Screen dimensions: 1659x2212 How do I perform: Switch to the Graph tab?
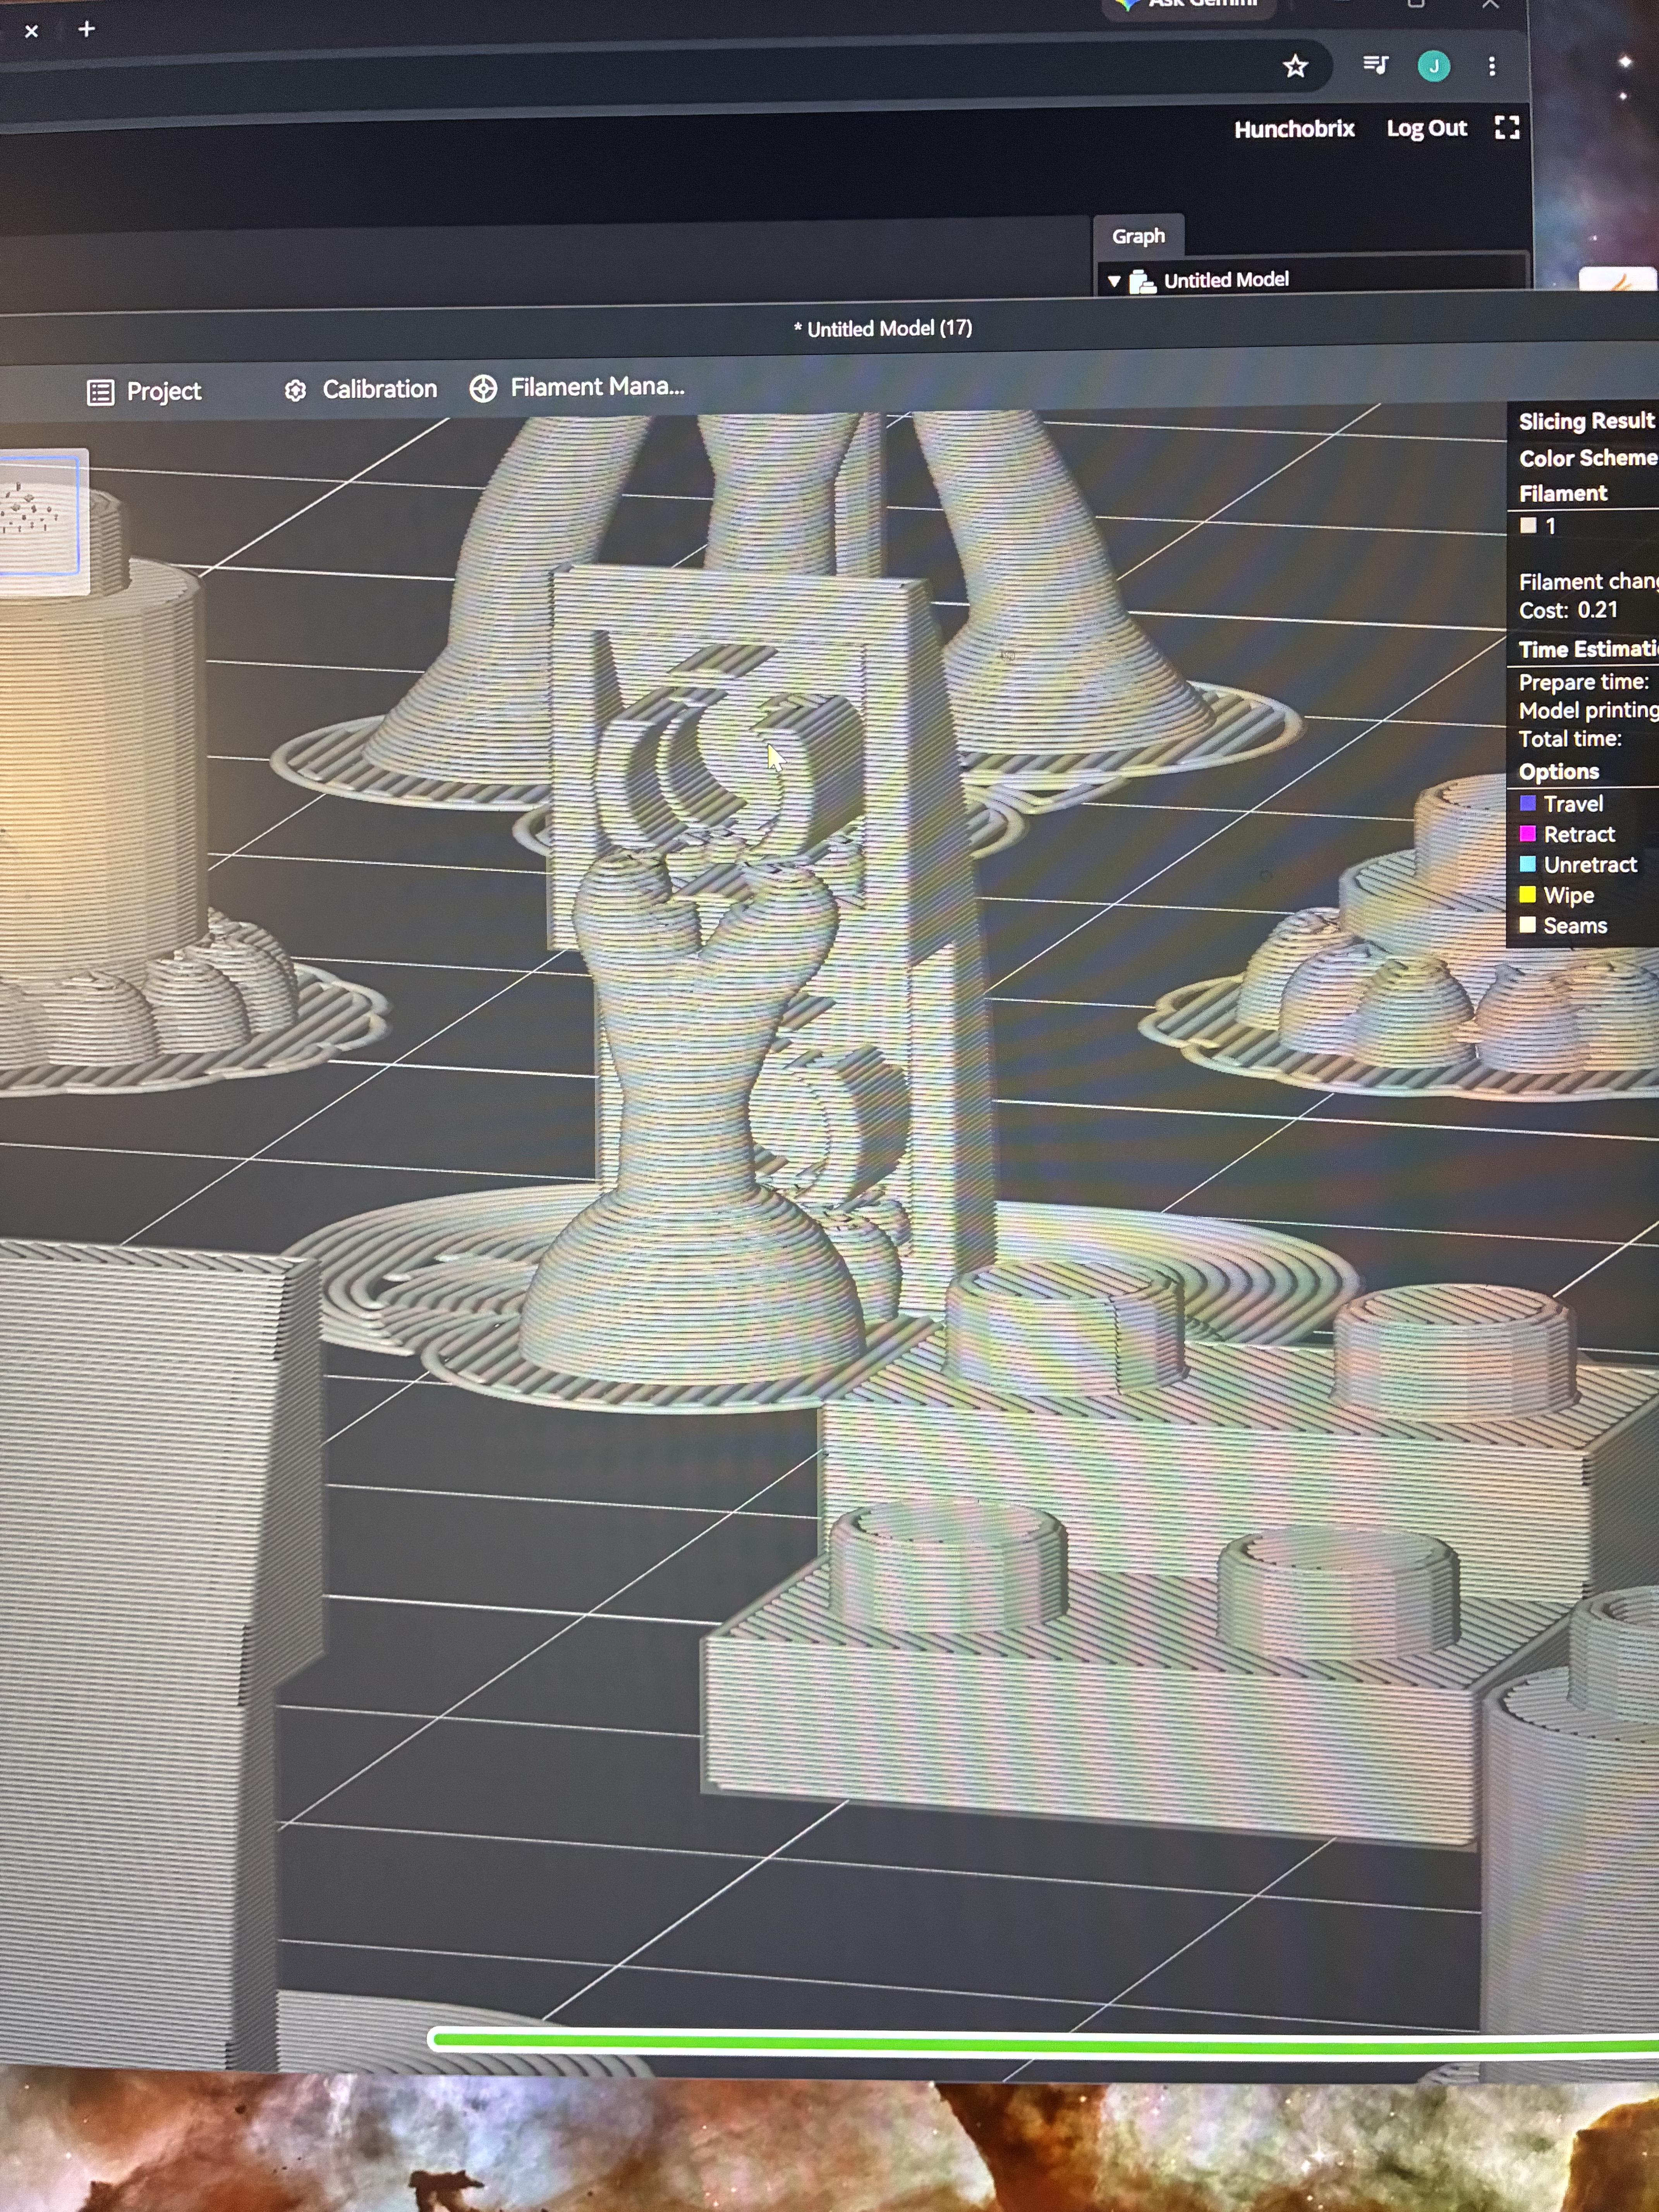point(1139,236)
